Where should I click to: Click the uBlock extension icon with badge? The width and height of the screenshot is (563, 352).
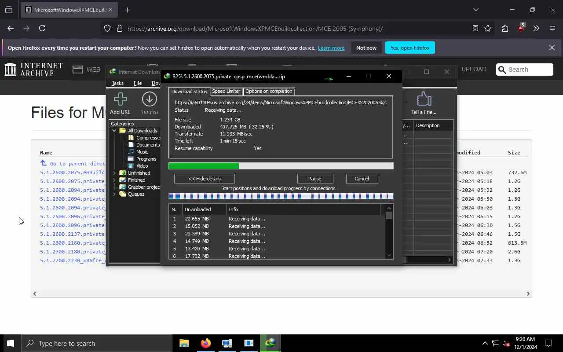pyautogui.click(x=521, y=28)
